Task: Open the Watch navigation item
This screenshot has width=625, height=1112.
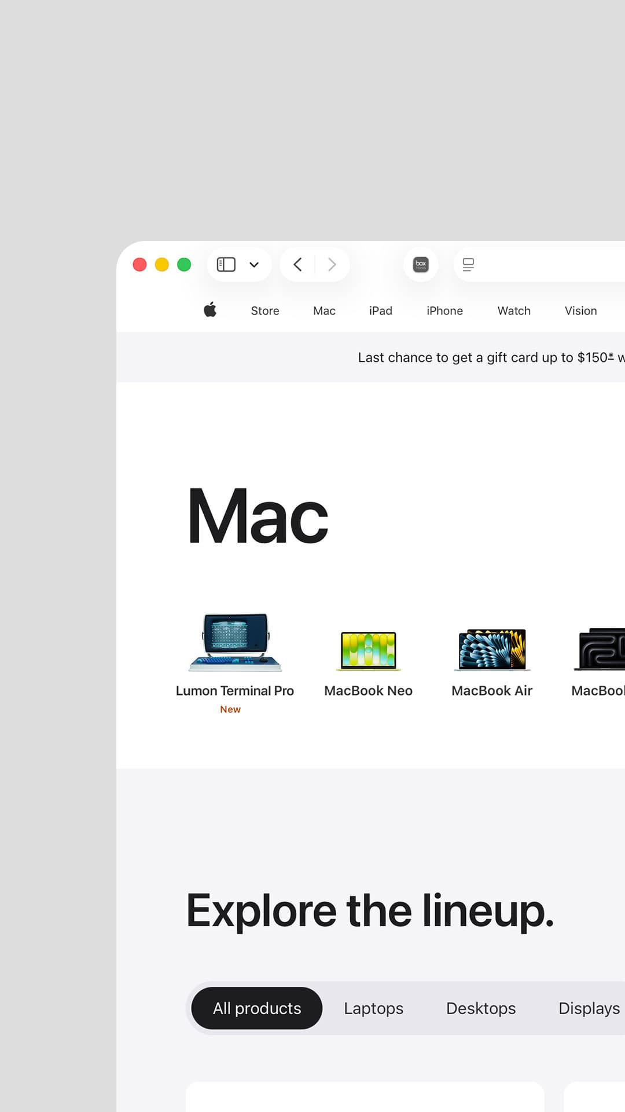Action: point(514,311)
